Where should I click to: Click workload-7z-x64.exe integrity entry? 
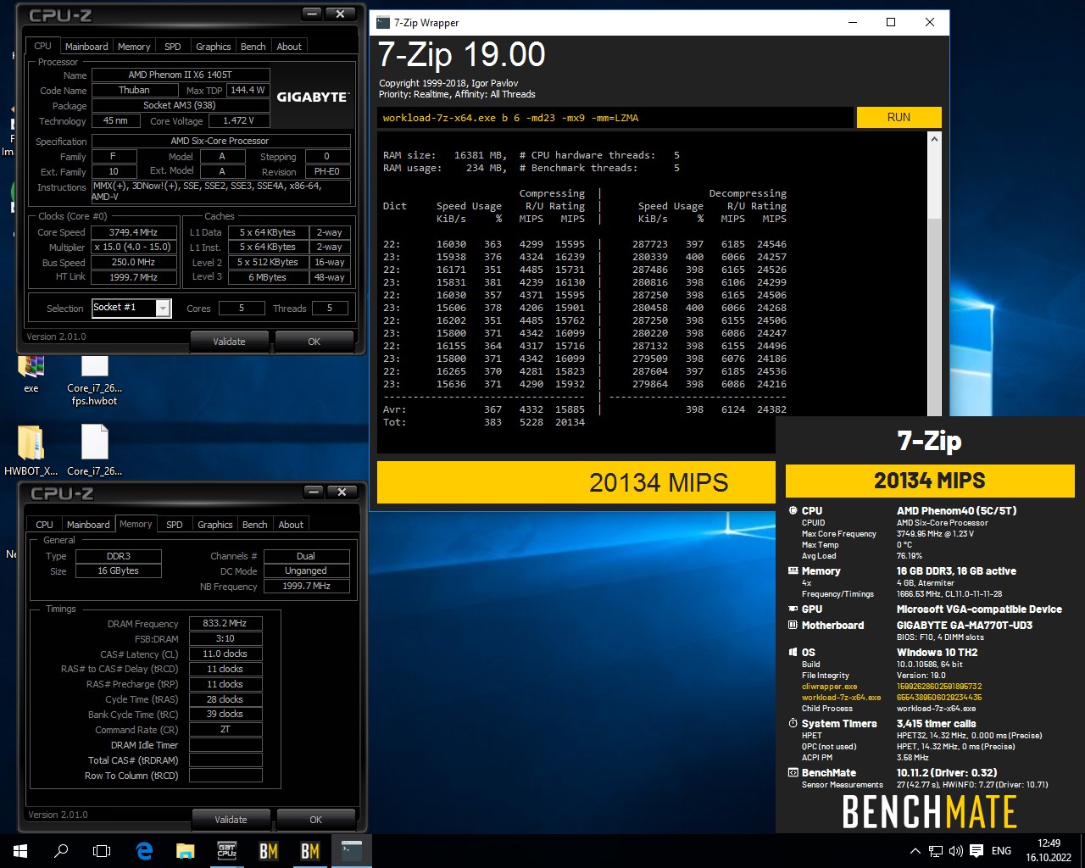coord(841,698)
